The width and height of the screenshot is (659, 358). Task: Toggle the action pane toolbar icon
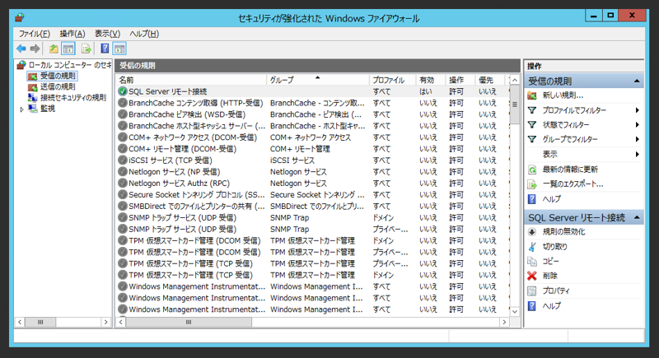pyautogui.click(x=119, y=49)
